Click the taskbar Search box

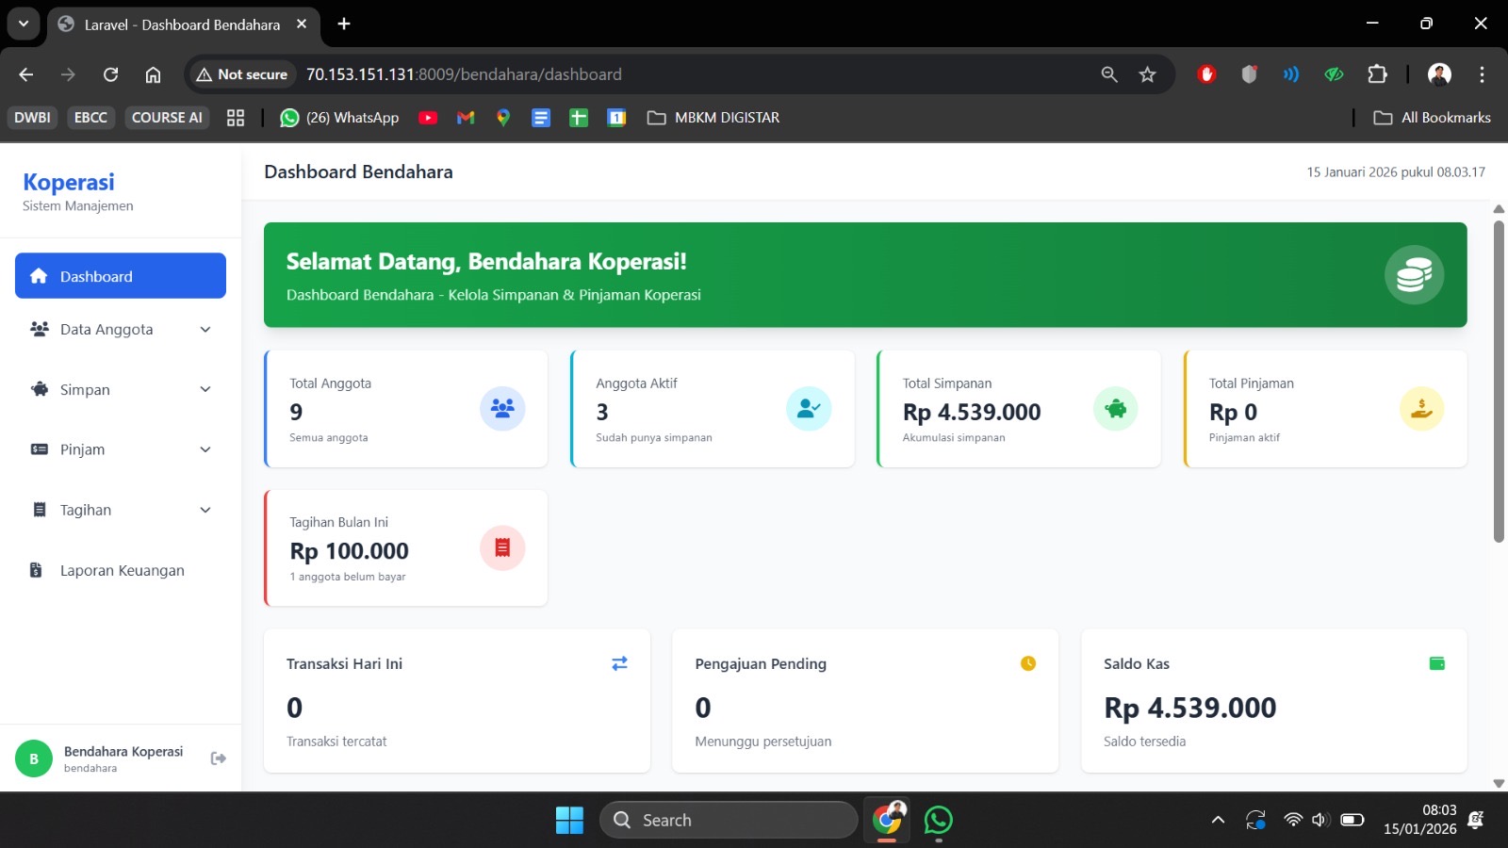[x=729, y=820]
